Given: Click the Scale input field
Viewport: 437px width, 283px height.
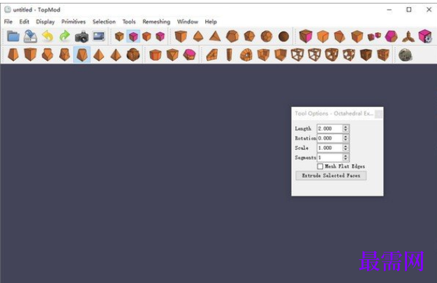Looking at the screenshot, I should point(330,148).
